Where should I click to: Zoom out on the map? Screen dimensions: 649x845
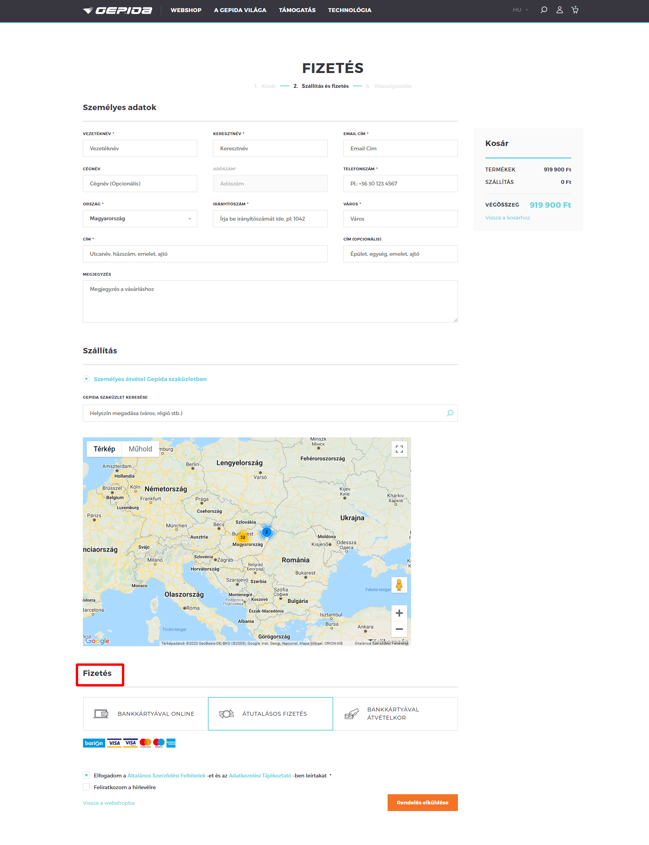[x=399, y=629]
